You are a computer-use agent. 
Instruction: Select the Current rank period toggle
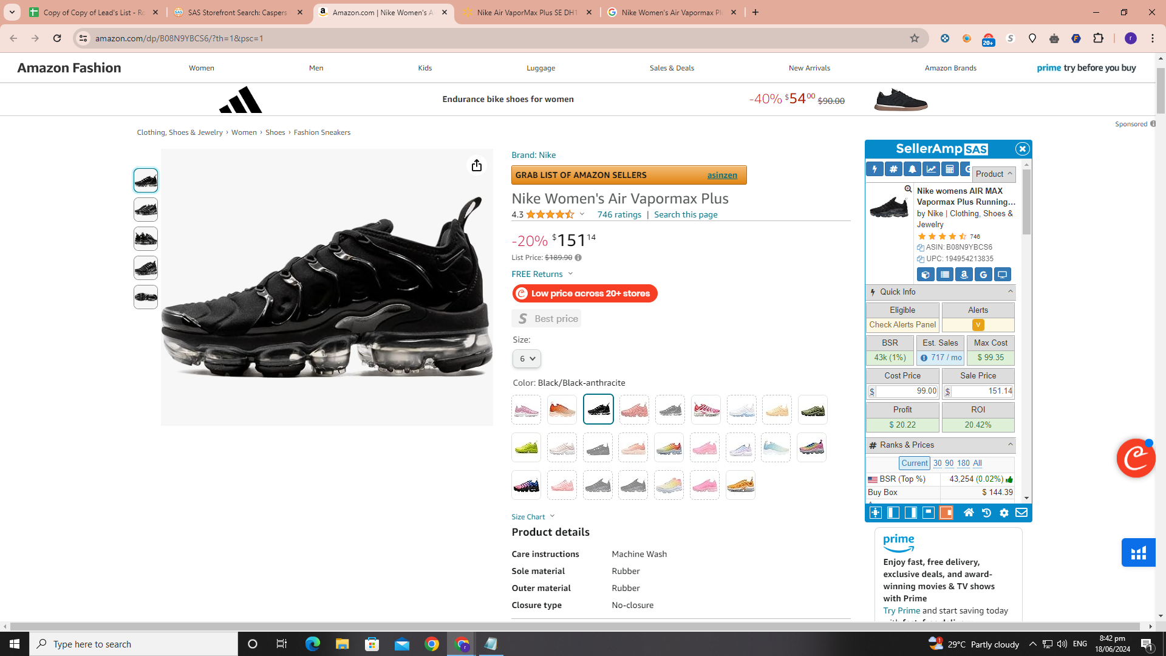[x=914, y=463]
